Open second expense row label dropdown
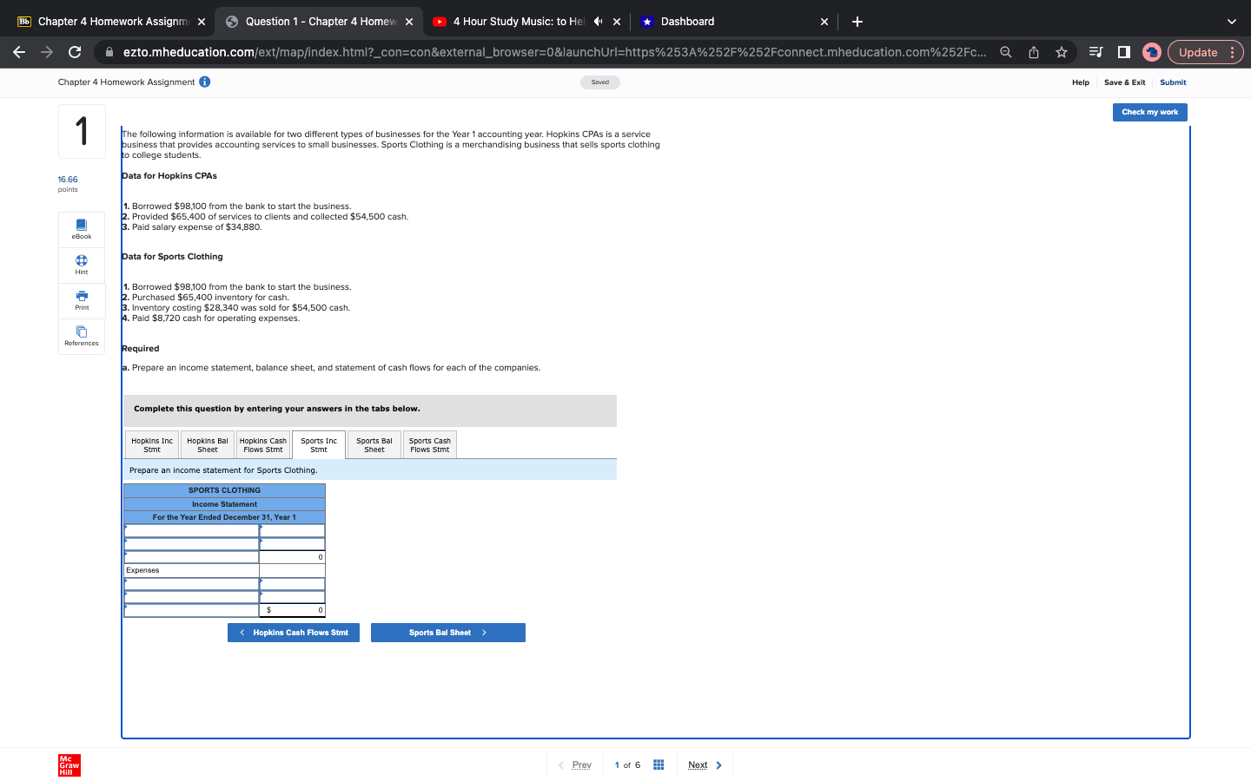Viewport: 1251px width, 781px height. pos(191,597)
